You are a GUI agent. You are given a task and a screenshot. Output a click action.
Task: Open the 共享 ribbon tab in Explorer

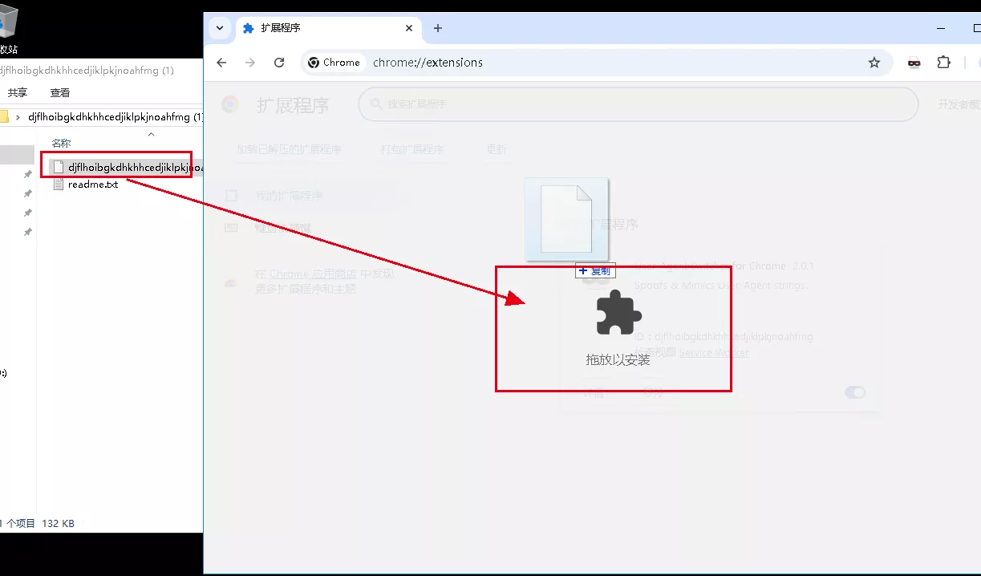tap(18, 93)
